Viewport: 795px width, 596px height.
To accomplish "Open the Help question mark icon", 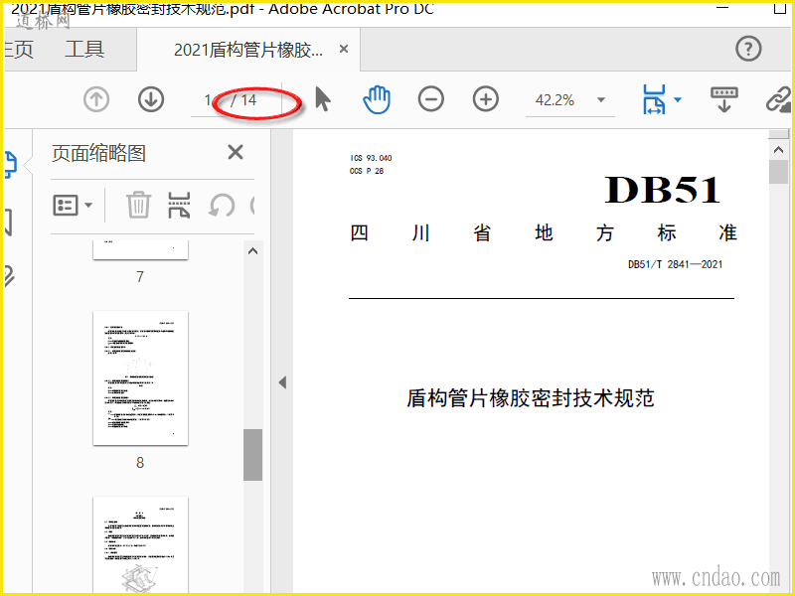I will 748,49.
